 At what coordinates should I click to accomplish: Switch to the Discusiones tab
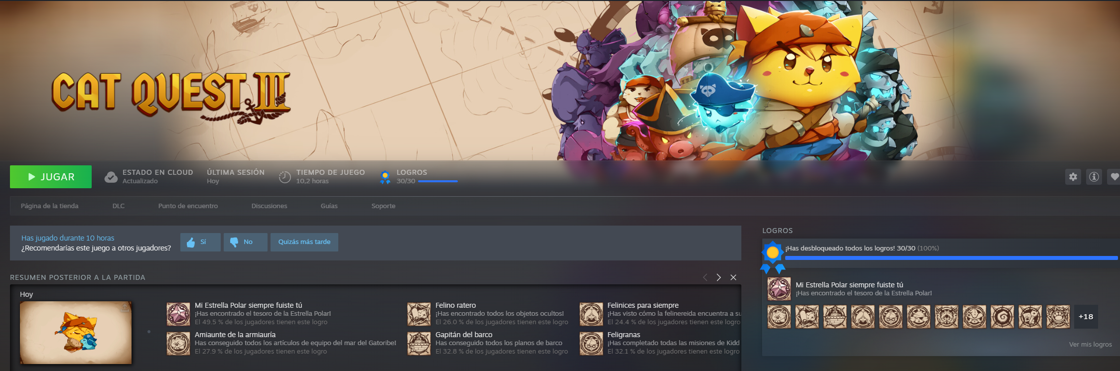click(269, 206)
